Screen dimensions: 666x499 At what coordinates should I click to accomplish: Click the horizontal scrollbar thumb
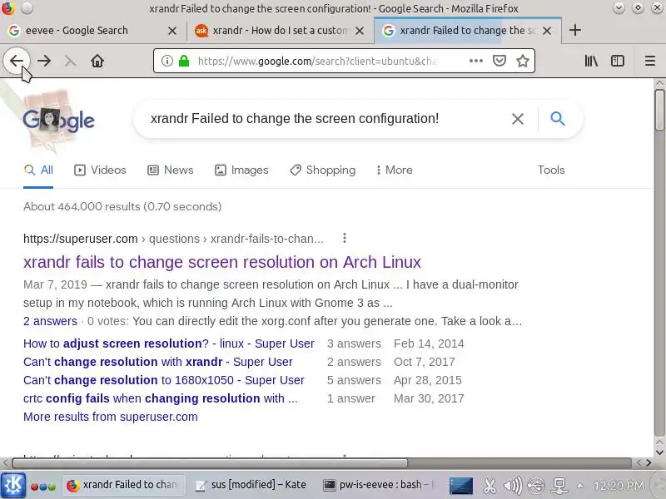(x=210, y=463)
